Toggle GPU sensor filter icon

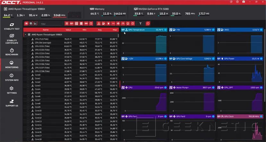72,23
